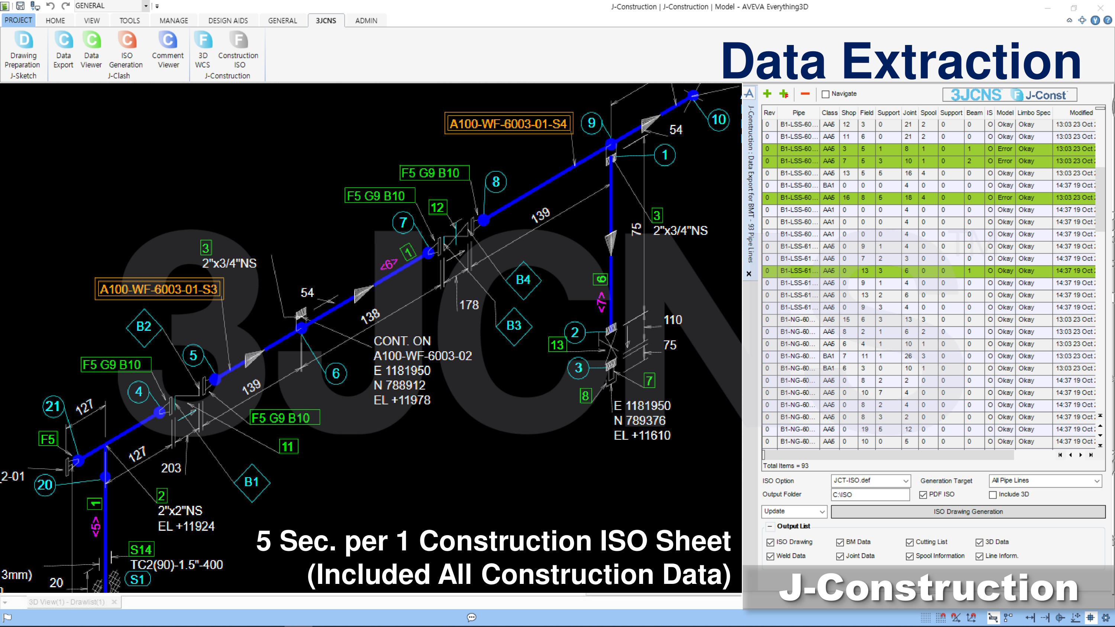
Task: Click the green add pipe plus icon
Action: [x=767, y=93]
